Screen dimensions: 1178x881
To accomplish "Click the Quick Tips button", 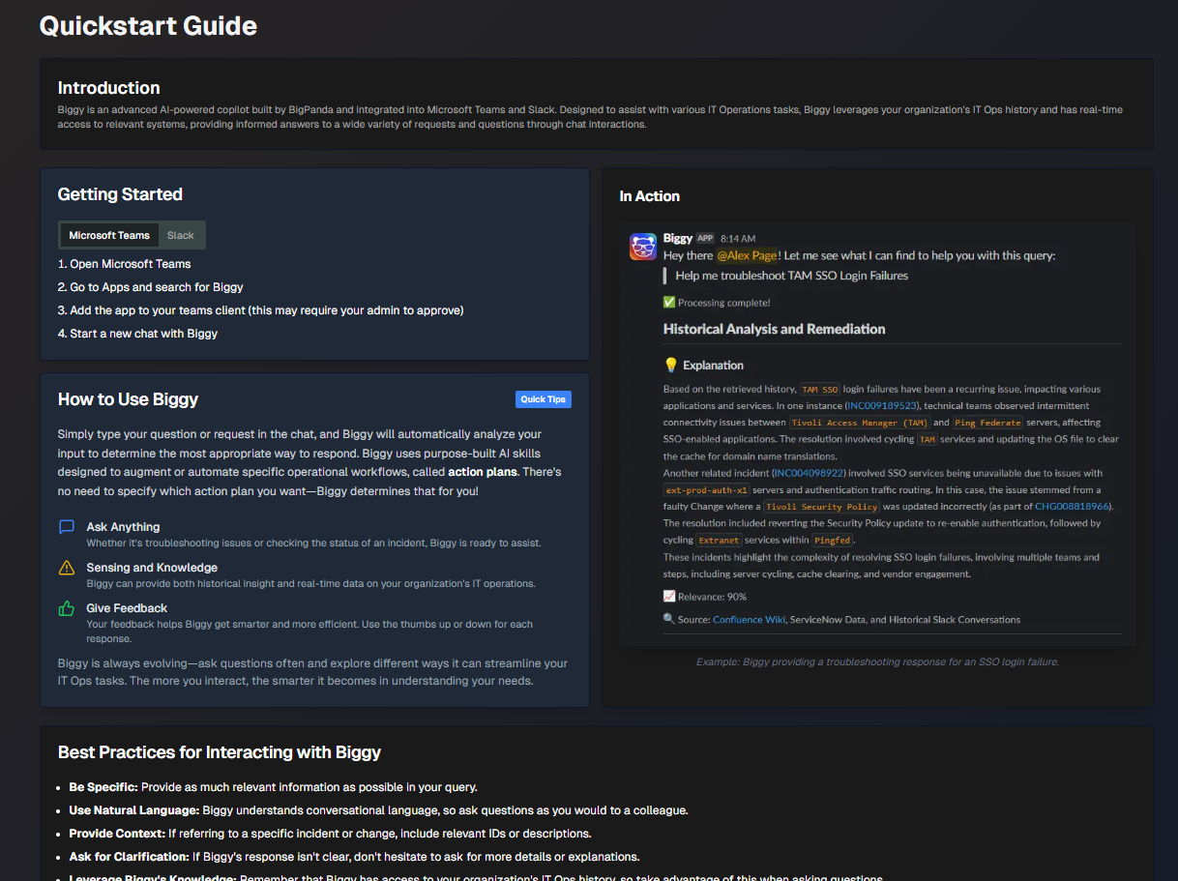I will point(543,399).
